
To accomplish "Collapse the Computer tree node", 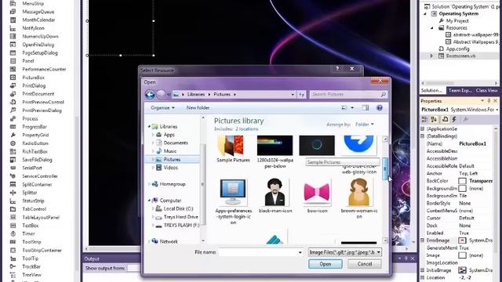I will point(149,201).
